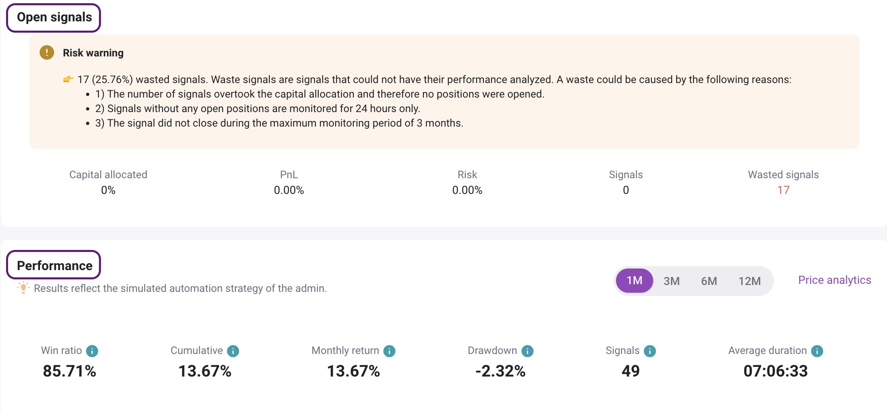
Task: Choose the 12M time range
Action: pos(749,281)
